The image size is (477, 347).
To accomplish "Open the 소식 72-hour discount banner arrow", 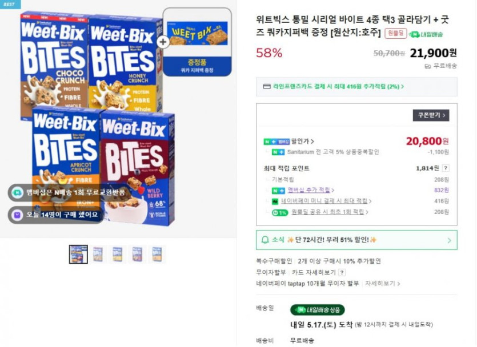I will (x=449, y=240).
